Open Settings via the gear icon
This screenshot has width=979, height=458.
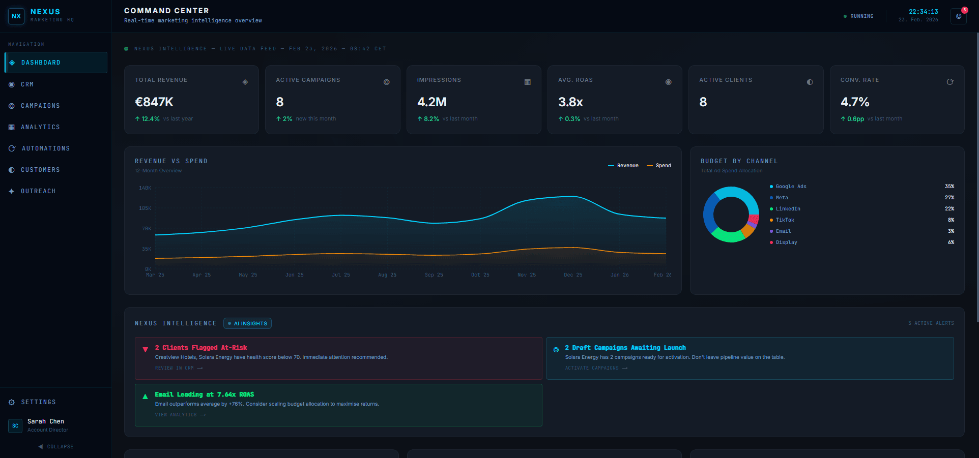point(11,402)
